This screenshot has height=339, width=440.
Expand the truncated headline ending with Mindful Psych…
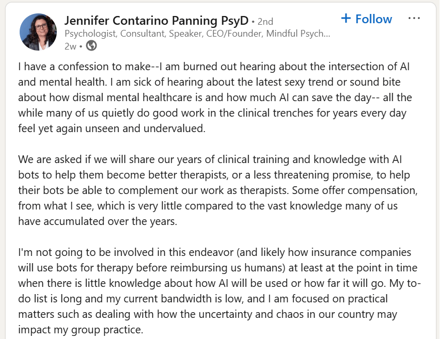pos(298,34)
